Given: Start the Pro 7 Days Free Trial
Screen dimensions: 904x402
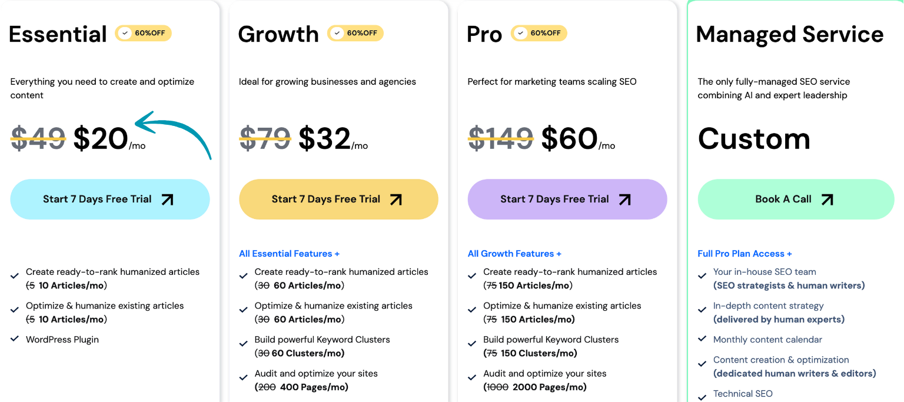Looking at the screenshot, I should [x=554, y=200].
